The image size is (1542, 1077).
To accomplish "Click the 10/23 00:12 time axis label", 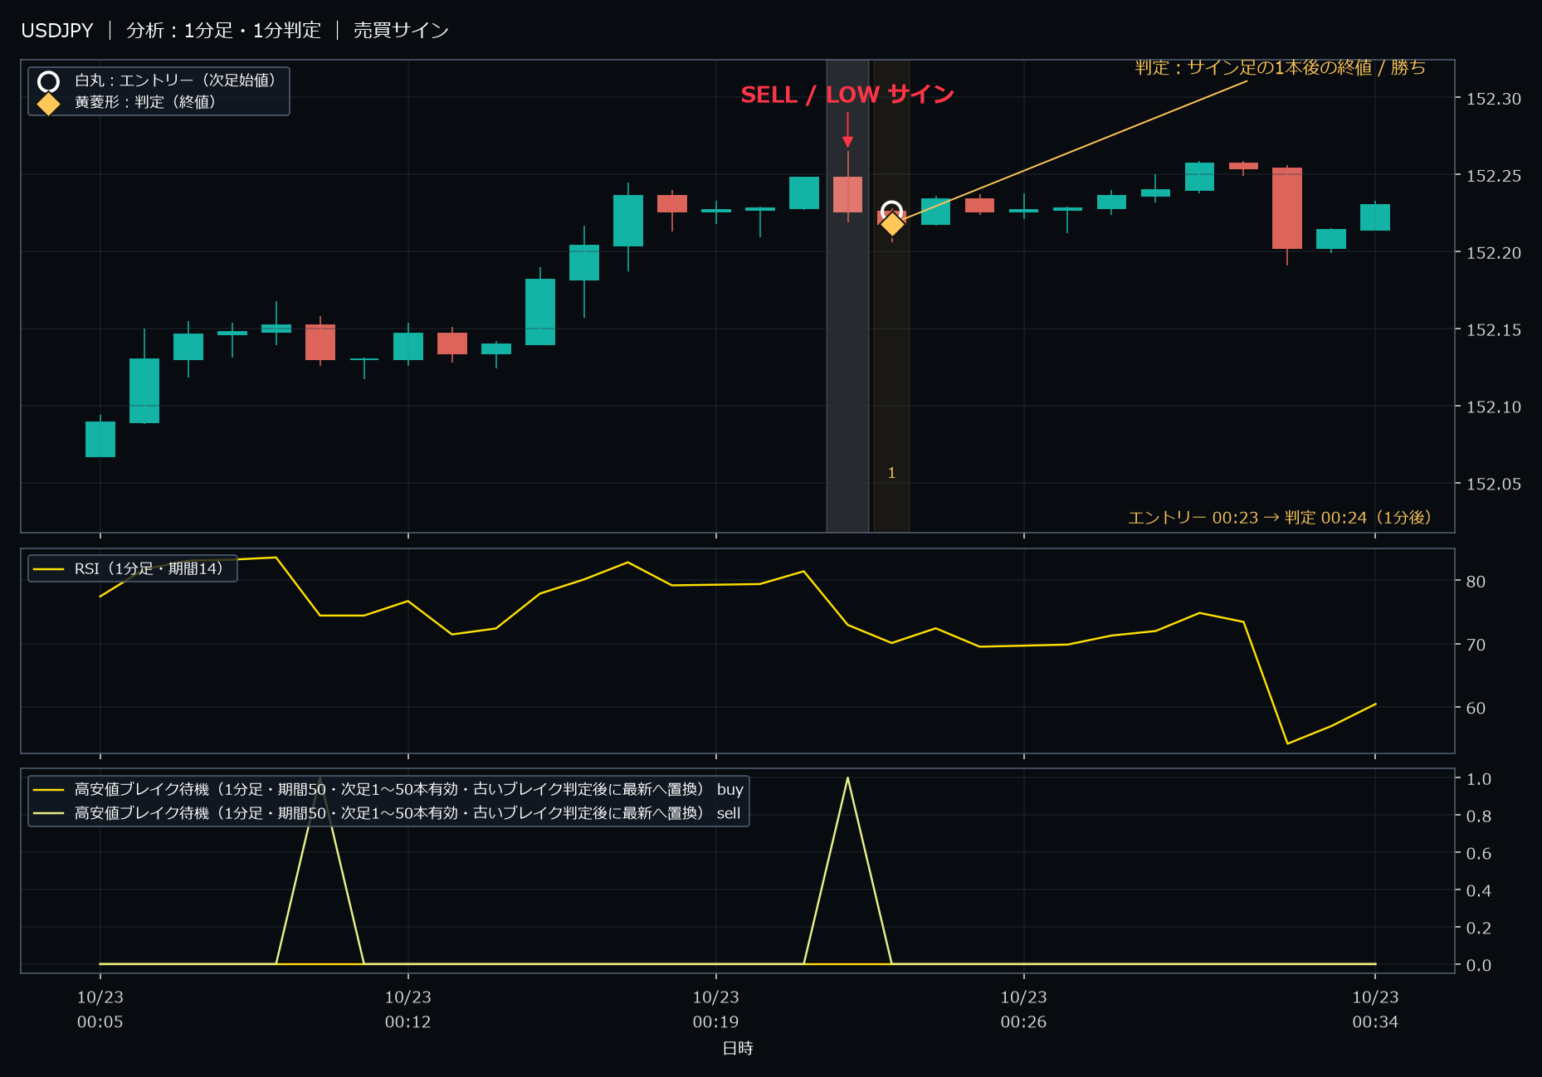I will (408, 1010).
